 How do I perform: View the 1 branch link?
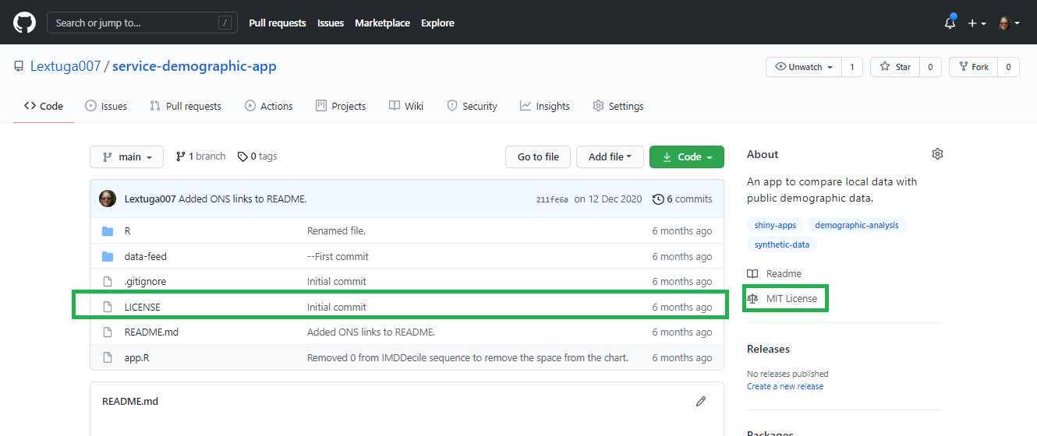[x=200, y=156]
